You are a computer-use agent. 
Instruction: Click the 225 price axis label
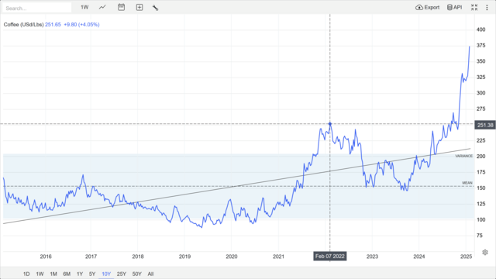click(480, 140)
